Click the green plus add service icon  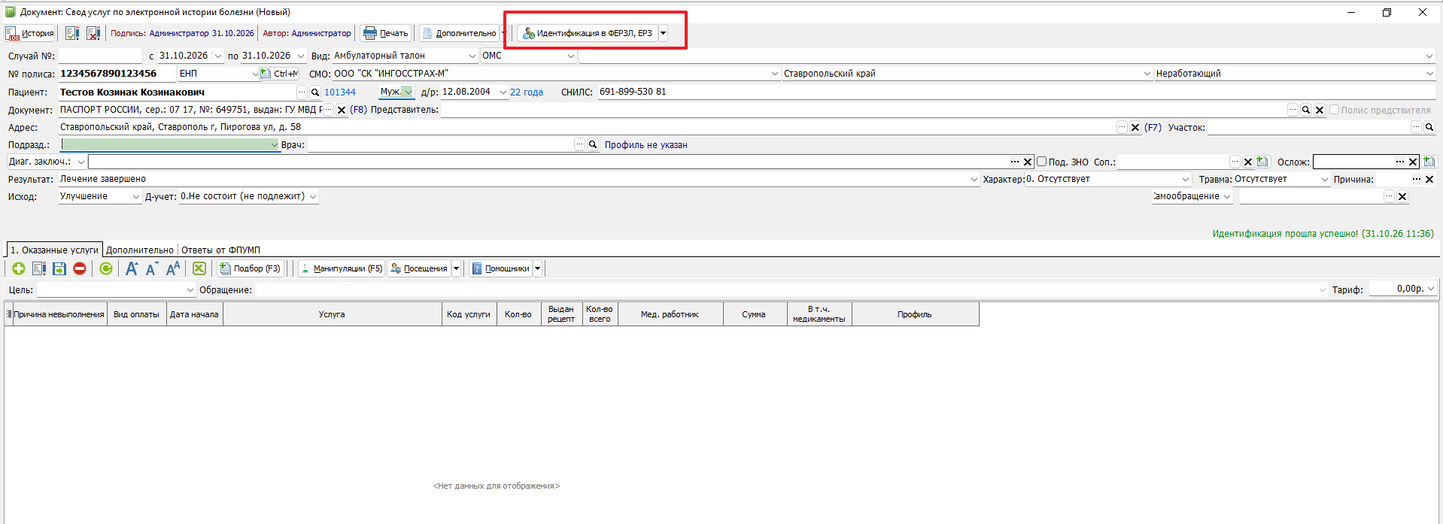pos(19,268)
